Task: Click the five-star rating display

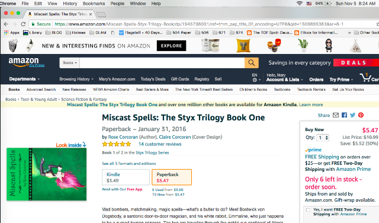Action: (117, 144)
